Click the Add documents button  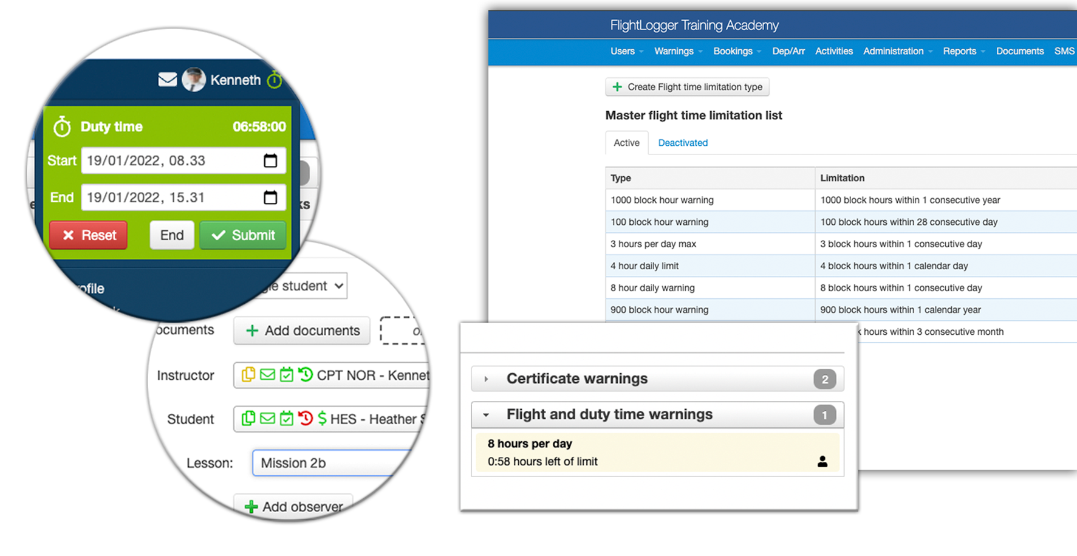302,331
